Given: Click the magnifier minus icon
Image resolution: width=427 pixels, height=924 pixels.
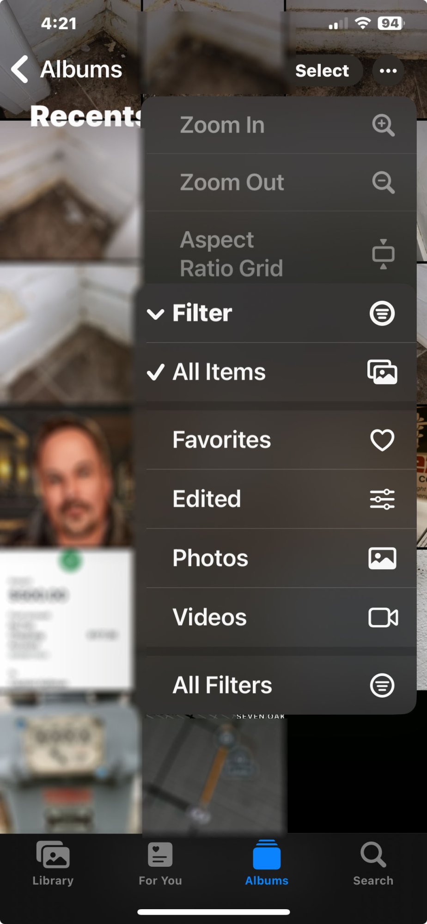Looking at the screenshot, I should (x=383, y=182).
